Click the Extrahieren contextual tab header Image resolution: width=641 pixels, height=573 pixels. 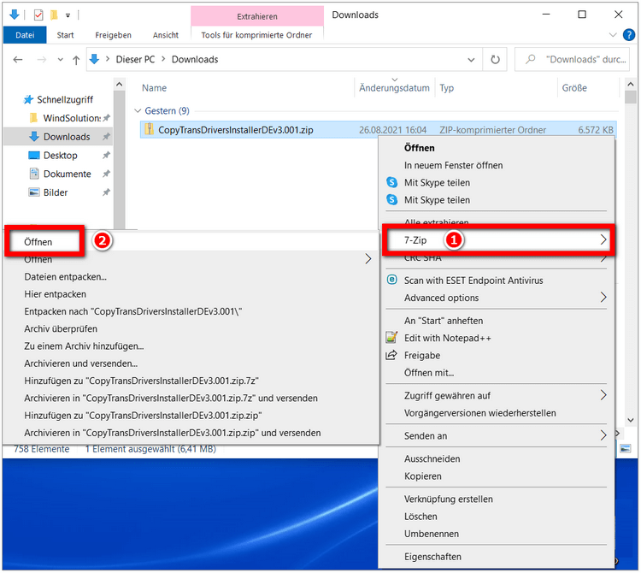tap(257, 16)
